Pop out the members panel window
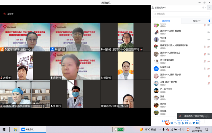This screenshot has width=212, height=133. pos(203,8)
